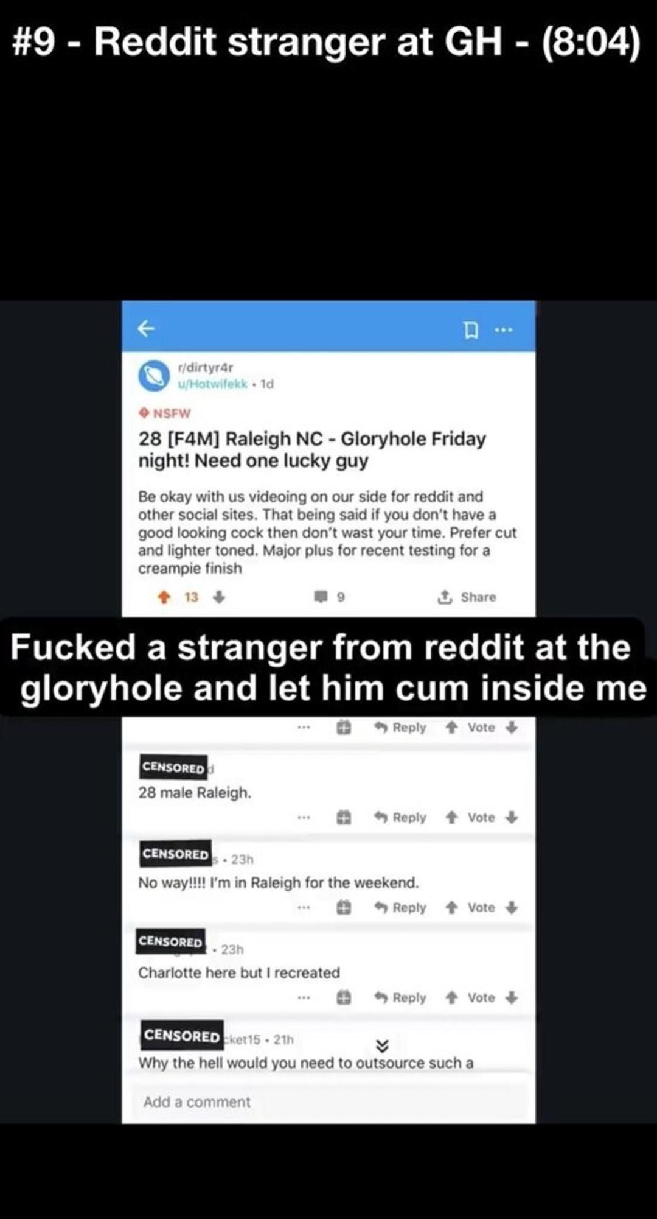Bookmark this post using header icon
The height and width of the screenshot is (1219, 657).
pyautogui.click(x=470, y=330)
